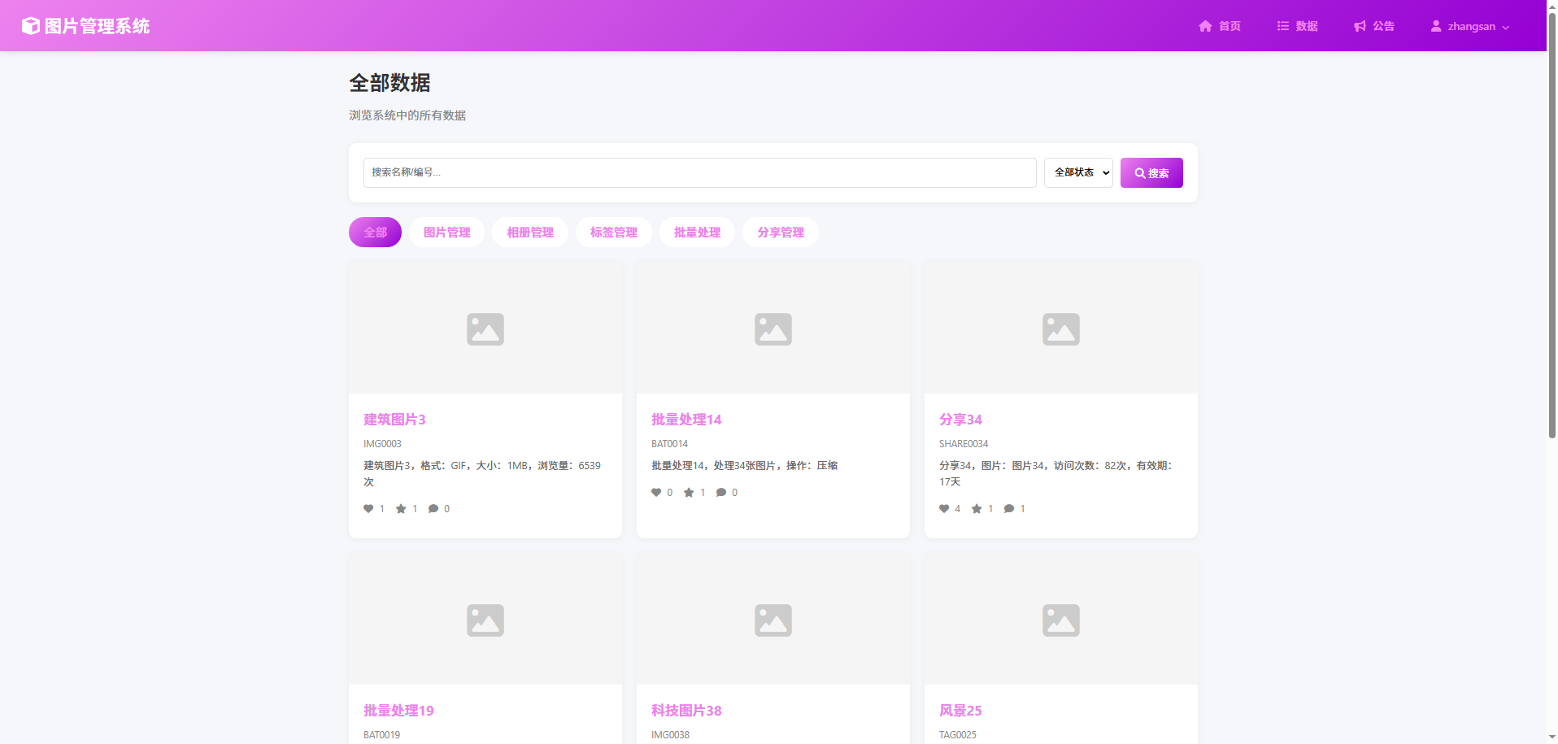Click the user avatar icon beside zhangsan
This screenshot has width=1558, height=744.
[1436, 26]
